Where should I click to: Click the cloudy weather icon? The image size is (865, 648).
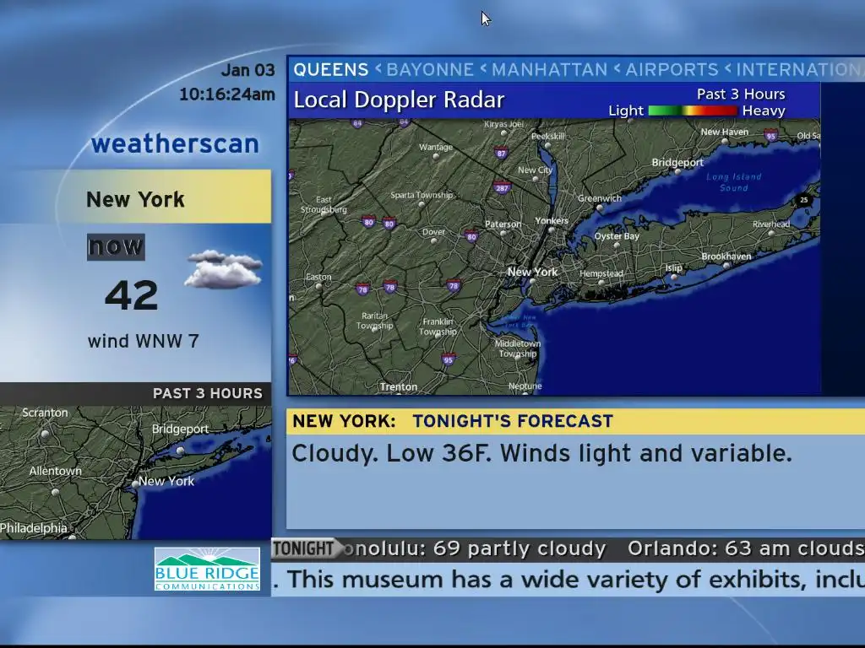(223, 269)
